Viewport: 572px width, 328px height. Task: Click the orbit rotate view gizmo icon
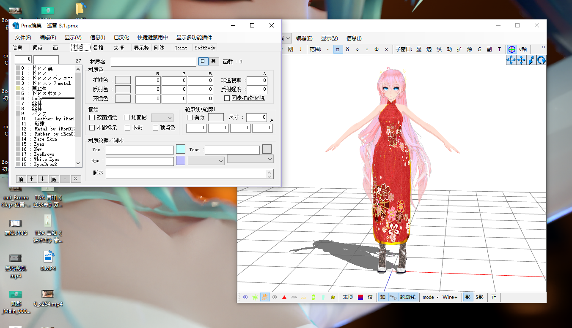[511, 60]
